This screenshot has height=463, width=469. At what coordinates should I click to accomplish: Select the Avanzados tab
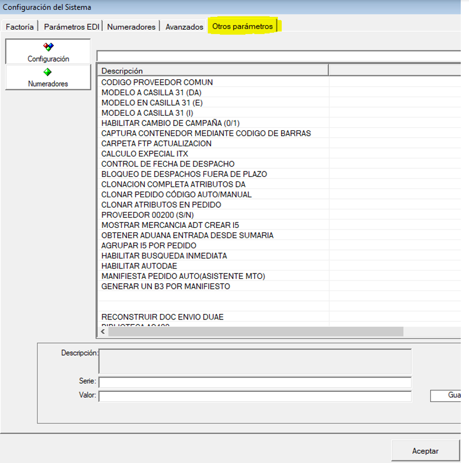(184, 26)
